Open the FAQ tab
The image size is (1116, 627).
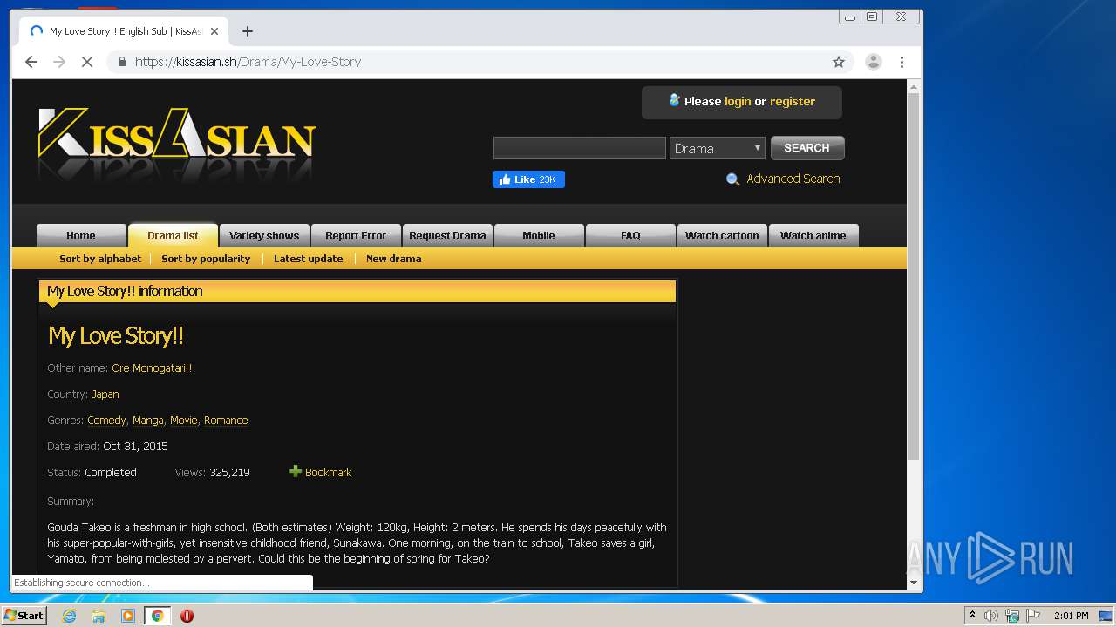click(x=630, y=235)
